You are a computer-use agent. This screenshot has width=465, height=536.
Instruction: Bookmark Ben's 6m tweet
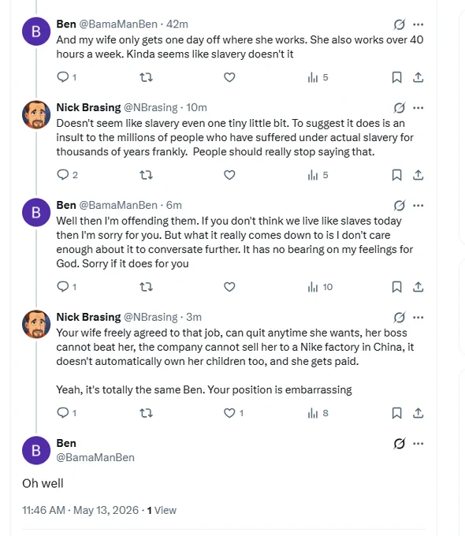pyautogui.click(x=396, y=287)
